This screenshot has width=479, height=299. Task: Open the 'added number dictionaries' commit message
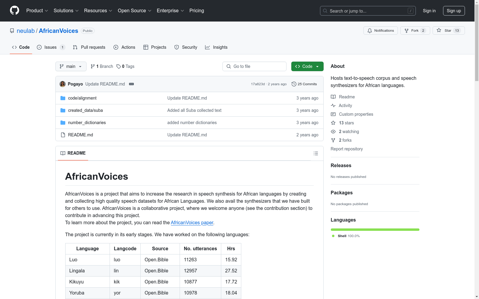[192, 123]
